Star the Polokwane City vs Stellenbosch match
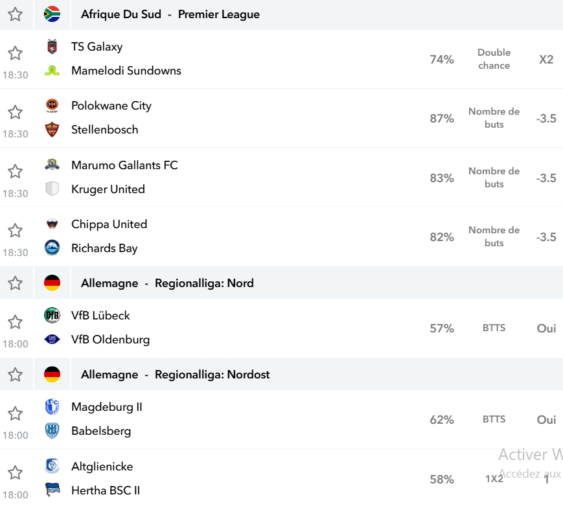563x508 pixels. [15, 112]
